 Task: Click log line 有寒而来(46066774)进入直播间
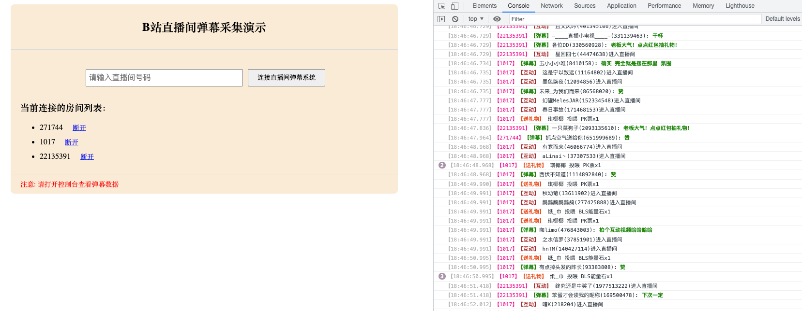click(x=618, y=147)
